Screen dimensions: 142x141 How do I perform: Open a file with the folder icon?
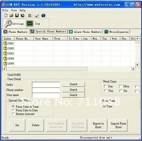point(12,16)
